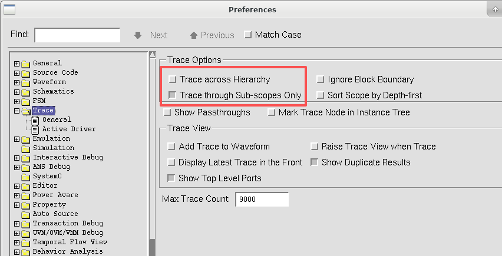Check Add Trace to Waveform

pyautogui.click(x=171, y=147)
